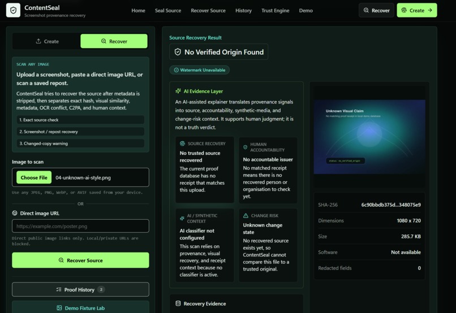Switch to the Create tab in sidebar
The width and height of the screenshot is (456, 313).
pos(47,41)
